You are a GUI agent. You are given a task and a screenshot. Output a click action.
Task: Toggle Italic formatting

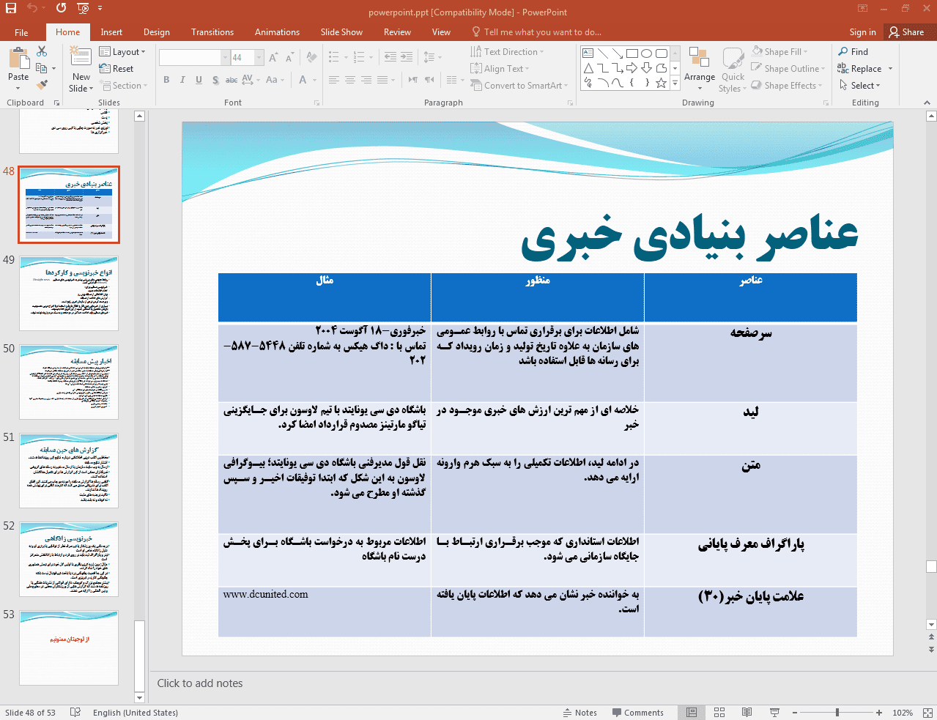[x=182, y=80]
